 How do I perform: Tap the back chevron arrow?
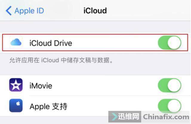tap(9, 11)
